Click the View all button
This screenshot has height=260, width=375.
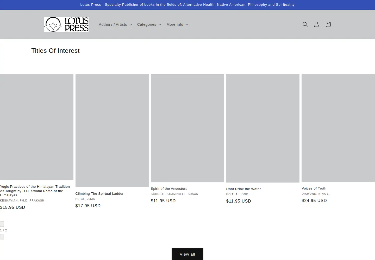tap(187, 254)
